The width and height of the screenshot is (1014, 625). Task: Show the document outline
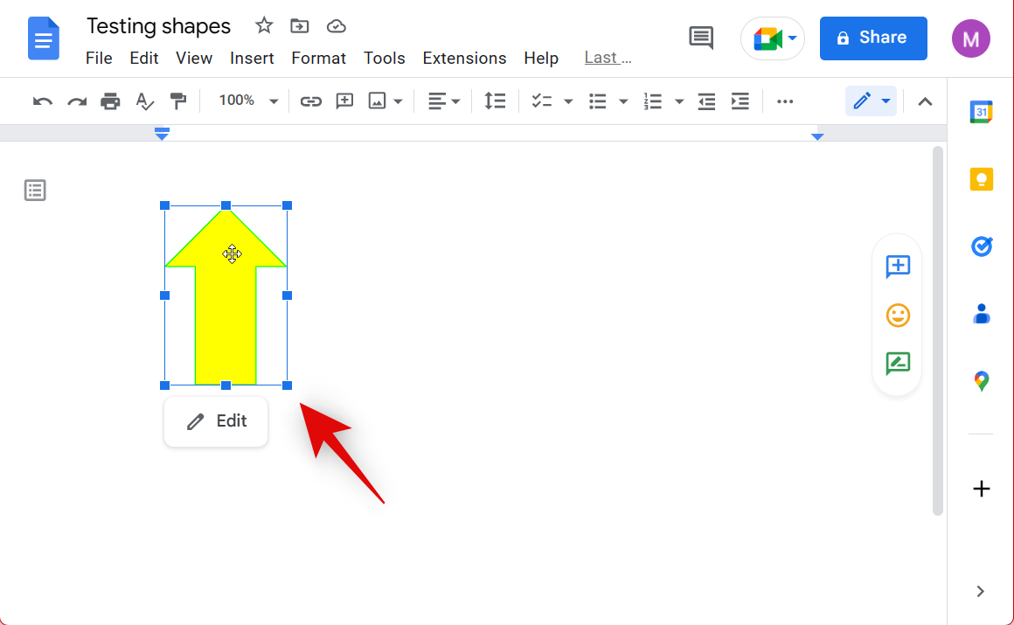coord(35,191)
